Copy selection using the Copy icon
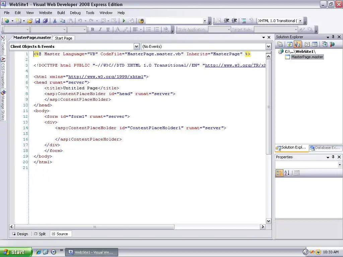343x257 pixels. coord(62,21)
